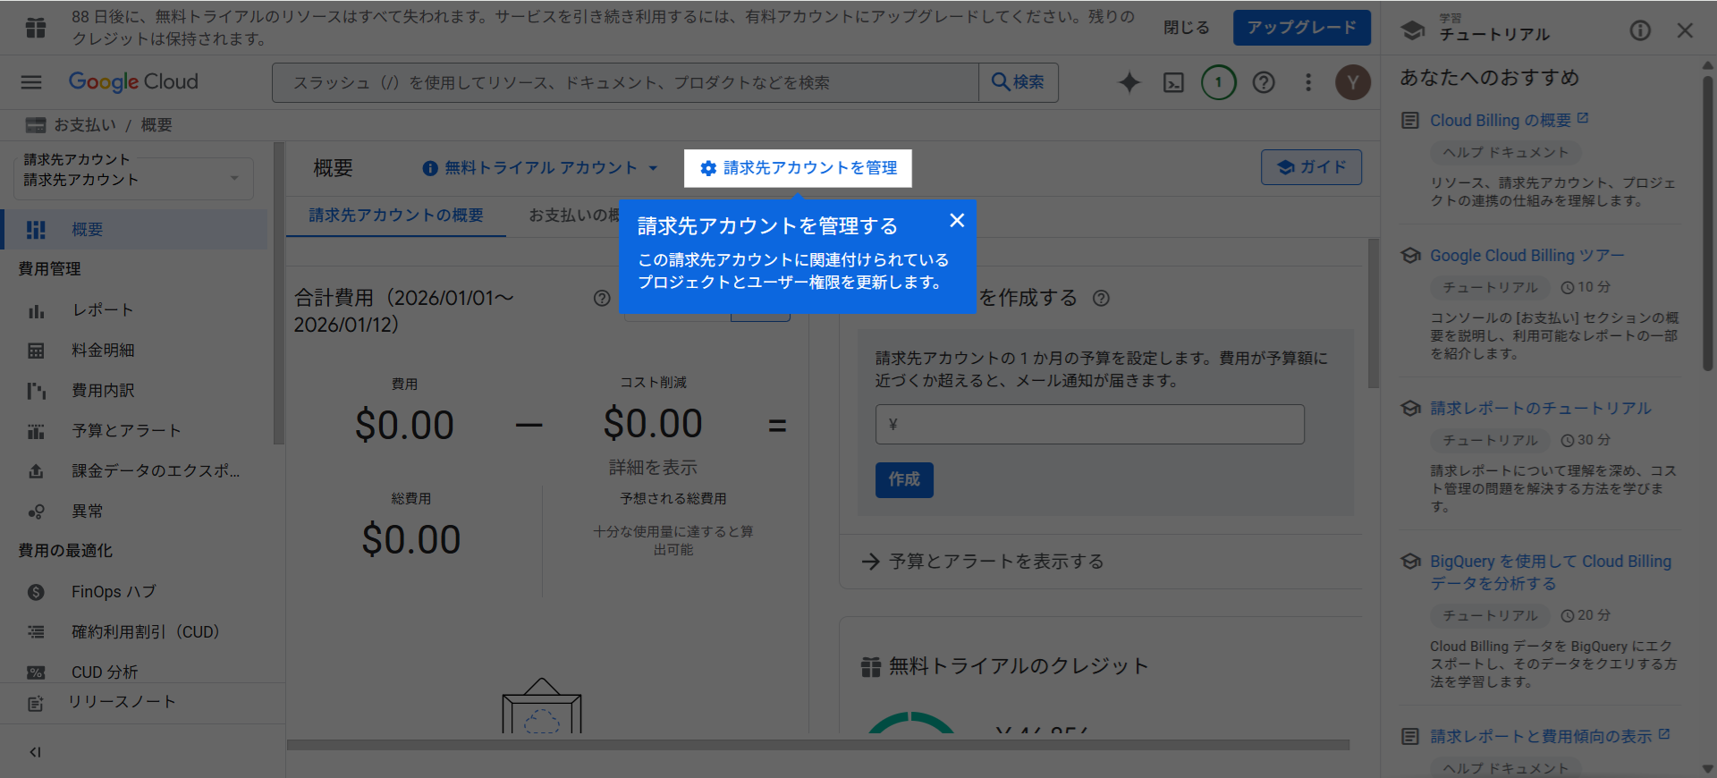The width and height of the screenshot is (1717, 778).
Task: Open the three-dot settings menu in header
Action: click(x=1308, y=82)
